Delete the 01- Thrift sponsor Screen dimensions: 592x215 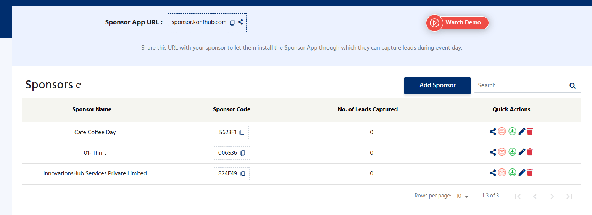pos(530,152)
